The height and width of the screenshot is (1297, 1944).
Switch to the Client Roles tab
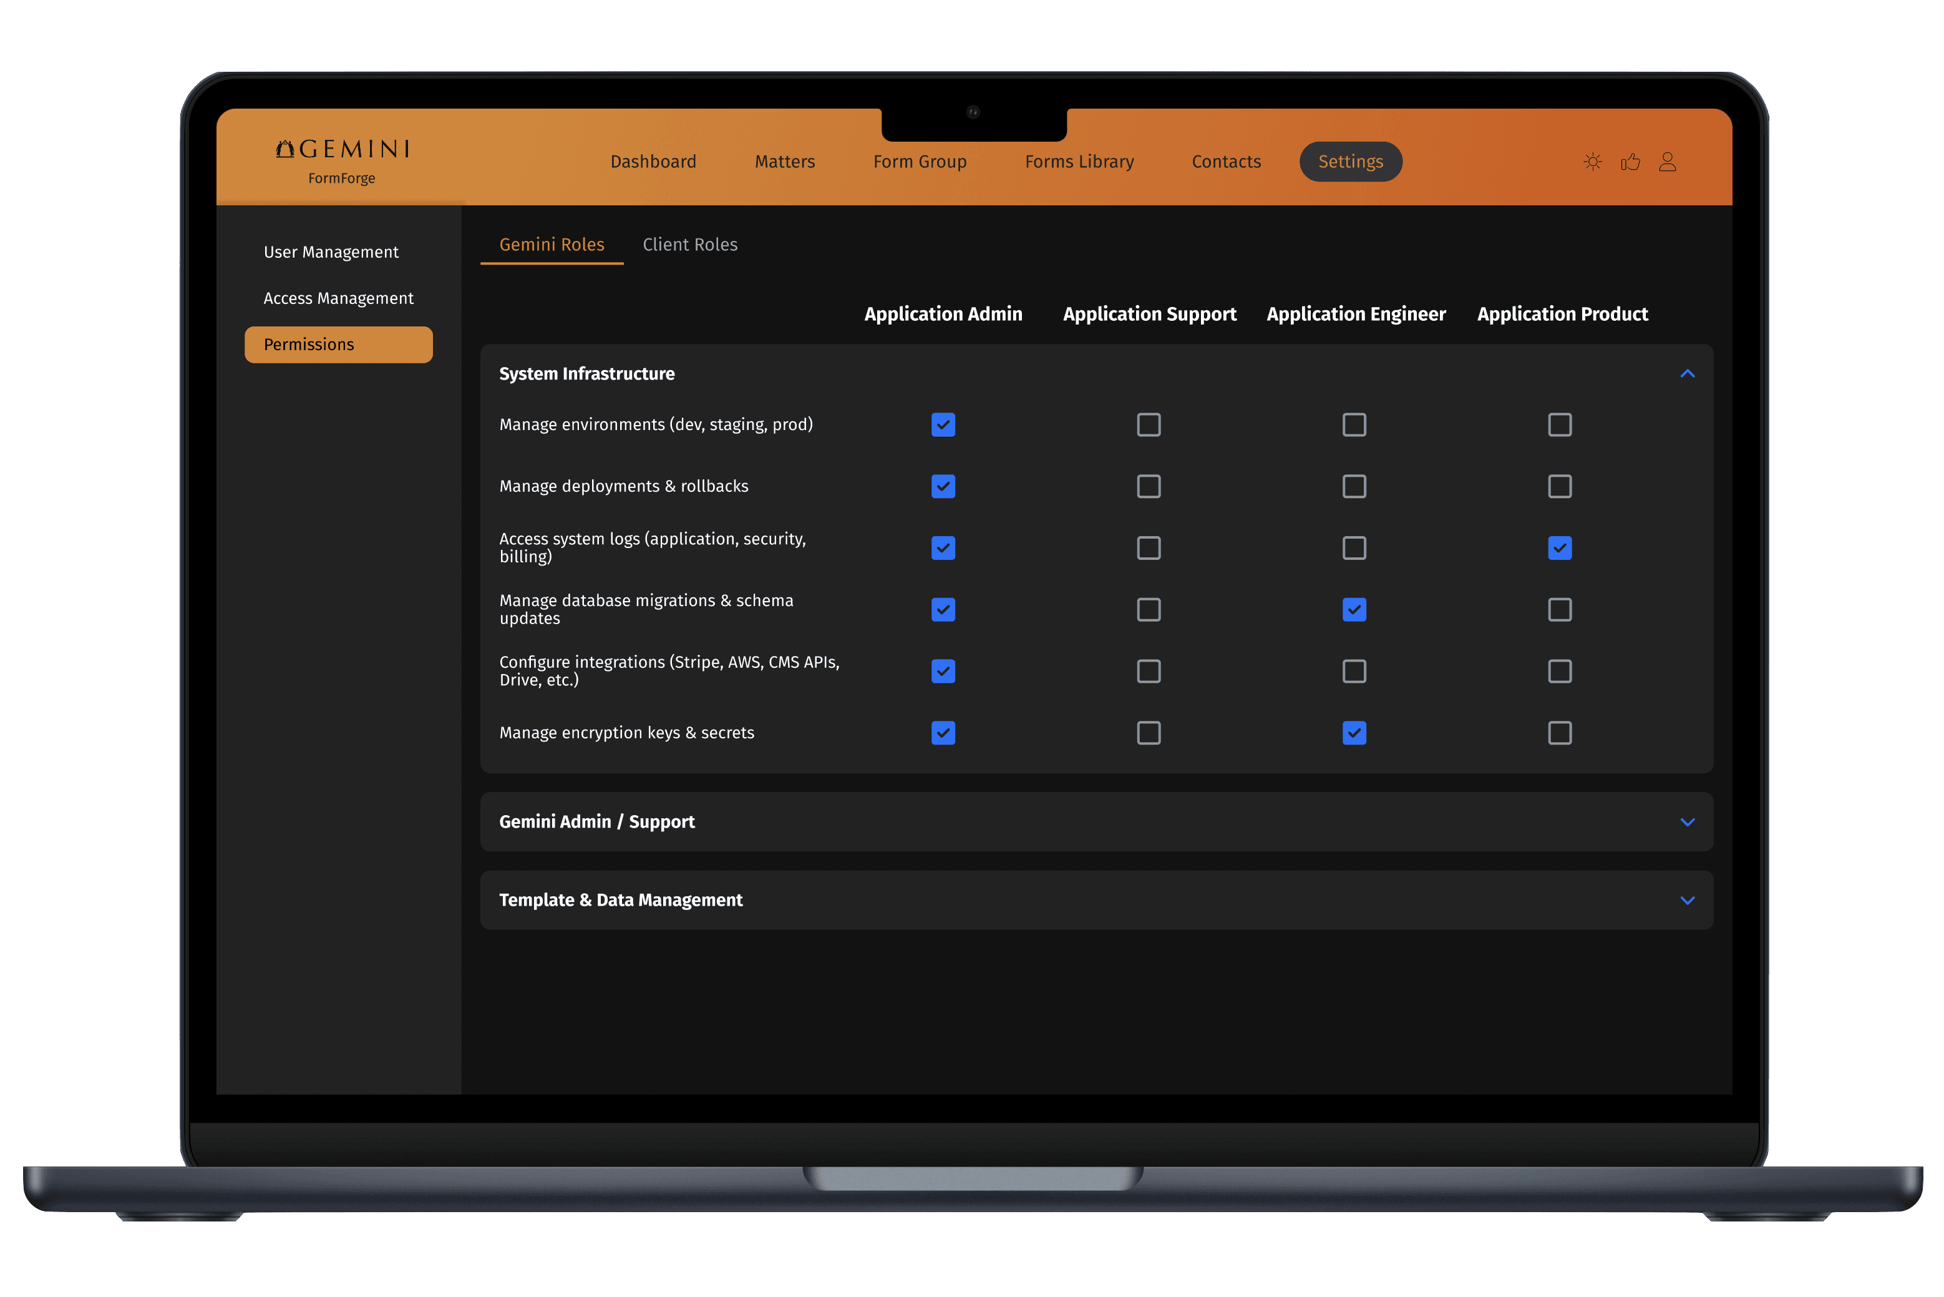pyautogui.click(x=689, y=245)
